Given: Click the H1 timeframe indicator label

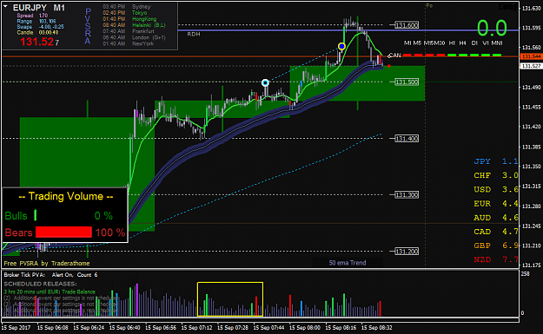Looking at the screenshot, I should 452,43.
